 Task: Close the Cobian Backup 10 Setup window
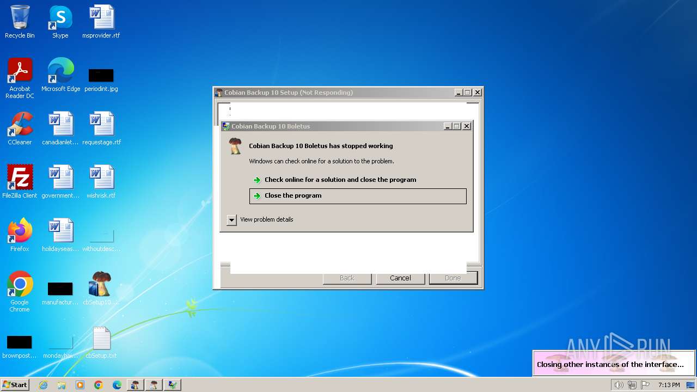(x=477, y=93)
